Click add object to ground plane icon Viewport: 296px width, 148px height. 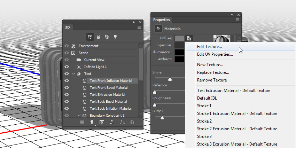click(112, 122)
